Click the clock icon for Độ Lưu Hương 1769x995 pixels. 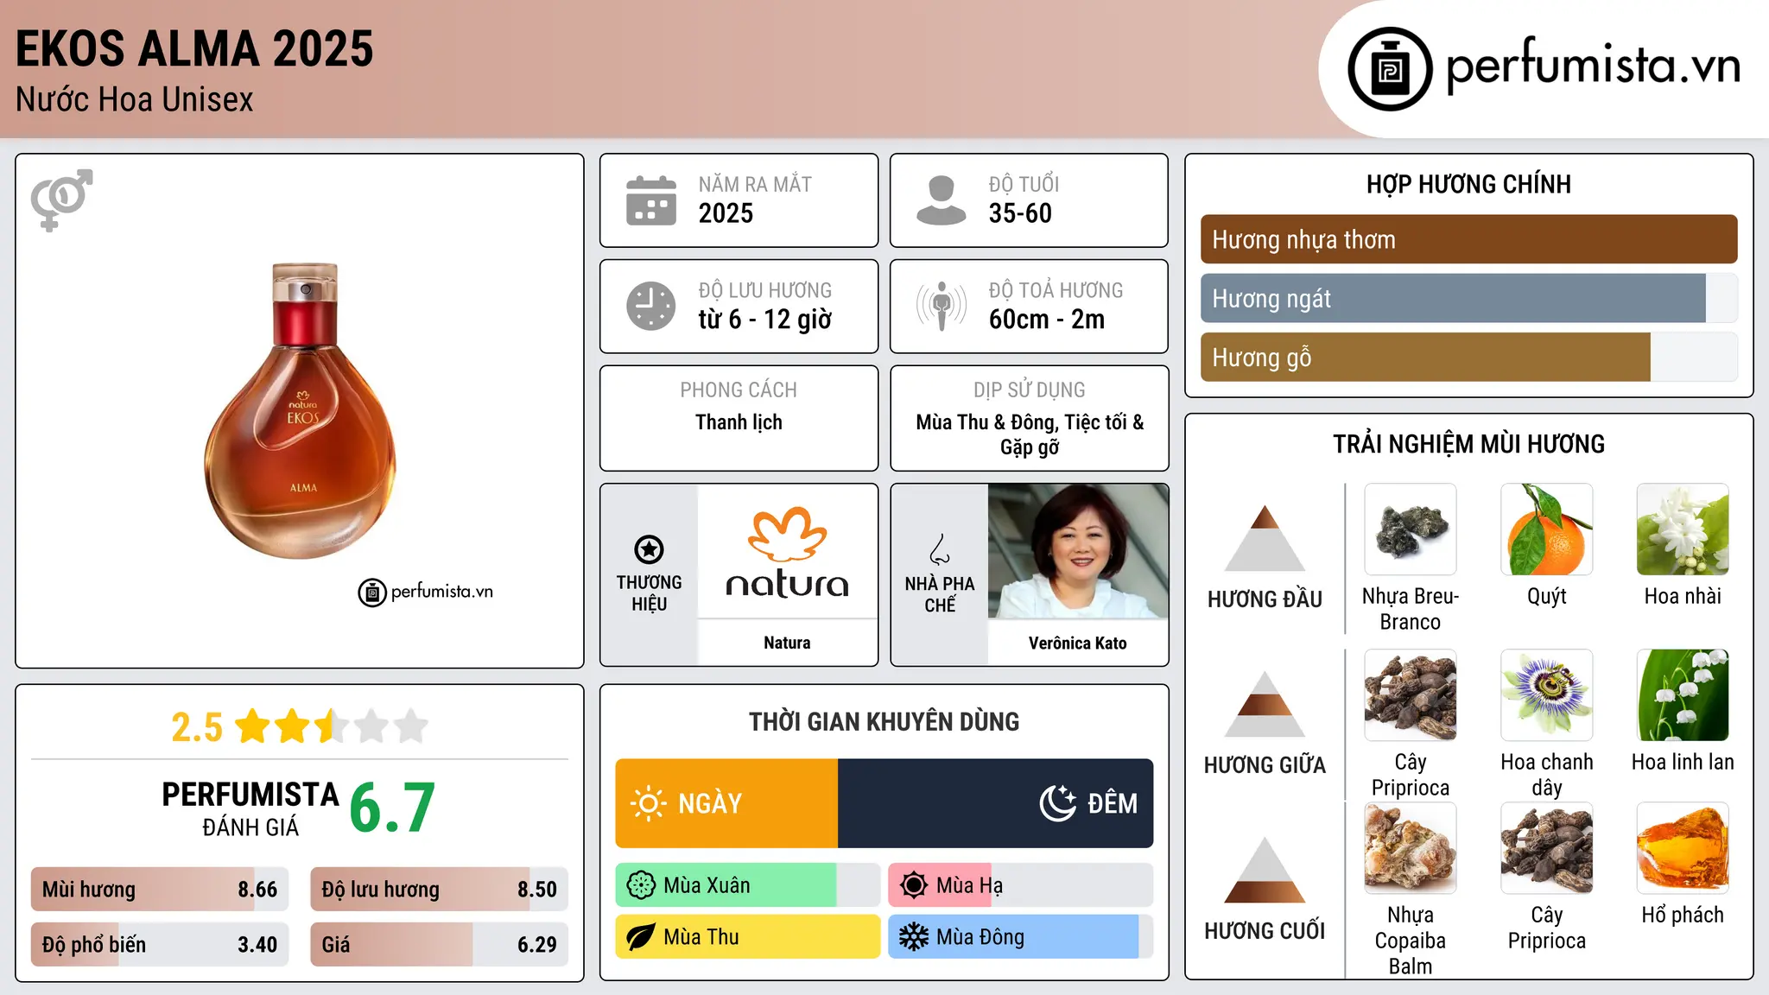[651, 306]
